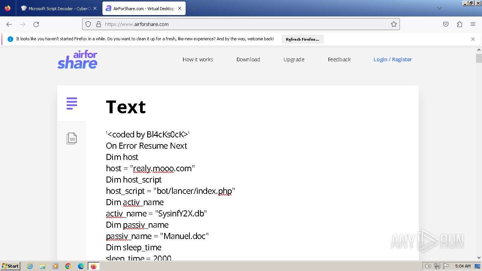Click the activ_name SysinfY2X.db line
This screenshot has width=482, height=271.
[x=157, y=213]
